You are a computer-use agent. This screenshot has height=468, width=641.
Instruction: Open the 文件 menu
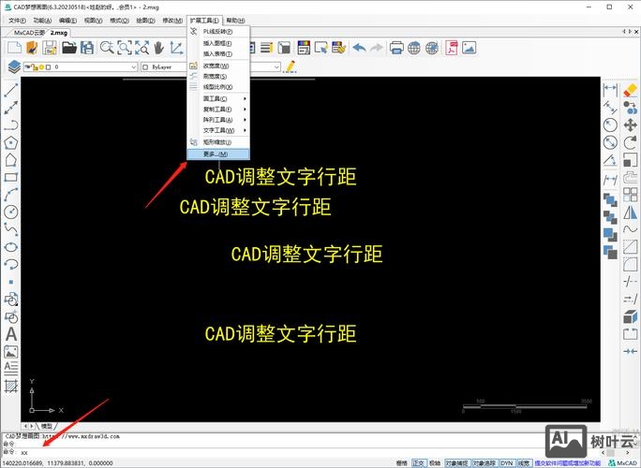17,21
